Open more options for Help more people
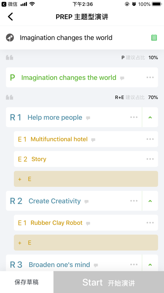The height and width of the screenshot is (293, 164). tap(134, 117)
